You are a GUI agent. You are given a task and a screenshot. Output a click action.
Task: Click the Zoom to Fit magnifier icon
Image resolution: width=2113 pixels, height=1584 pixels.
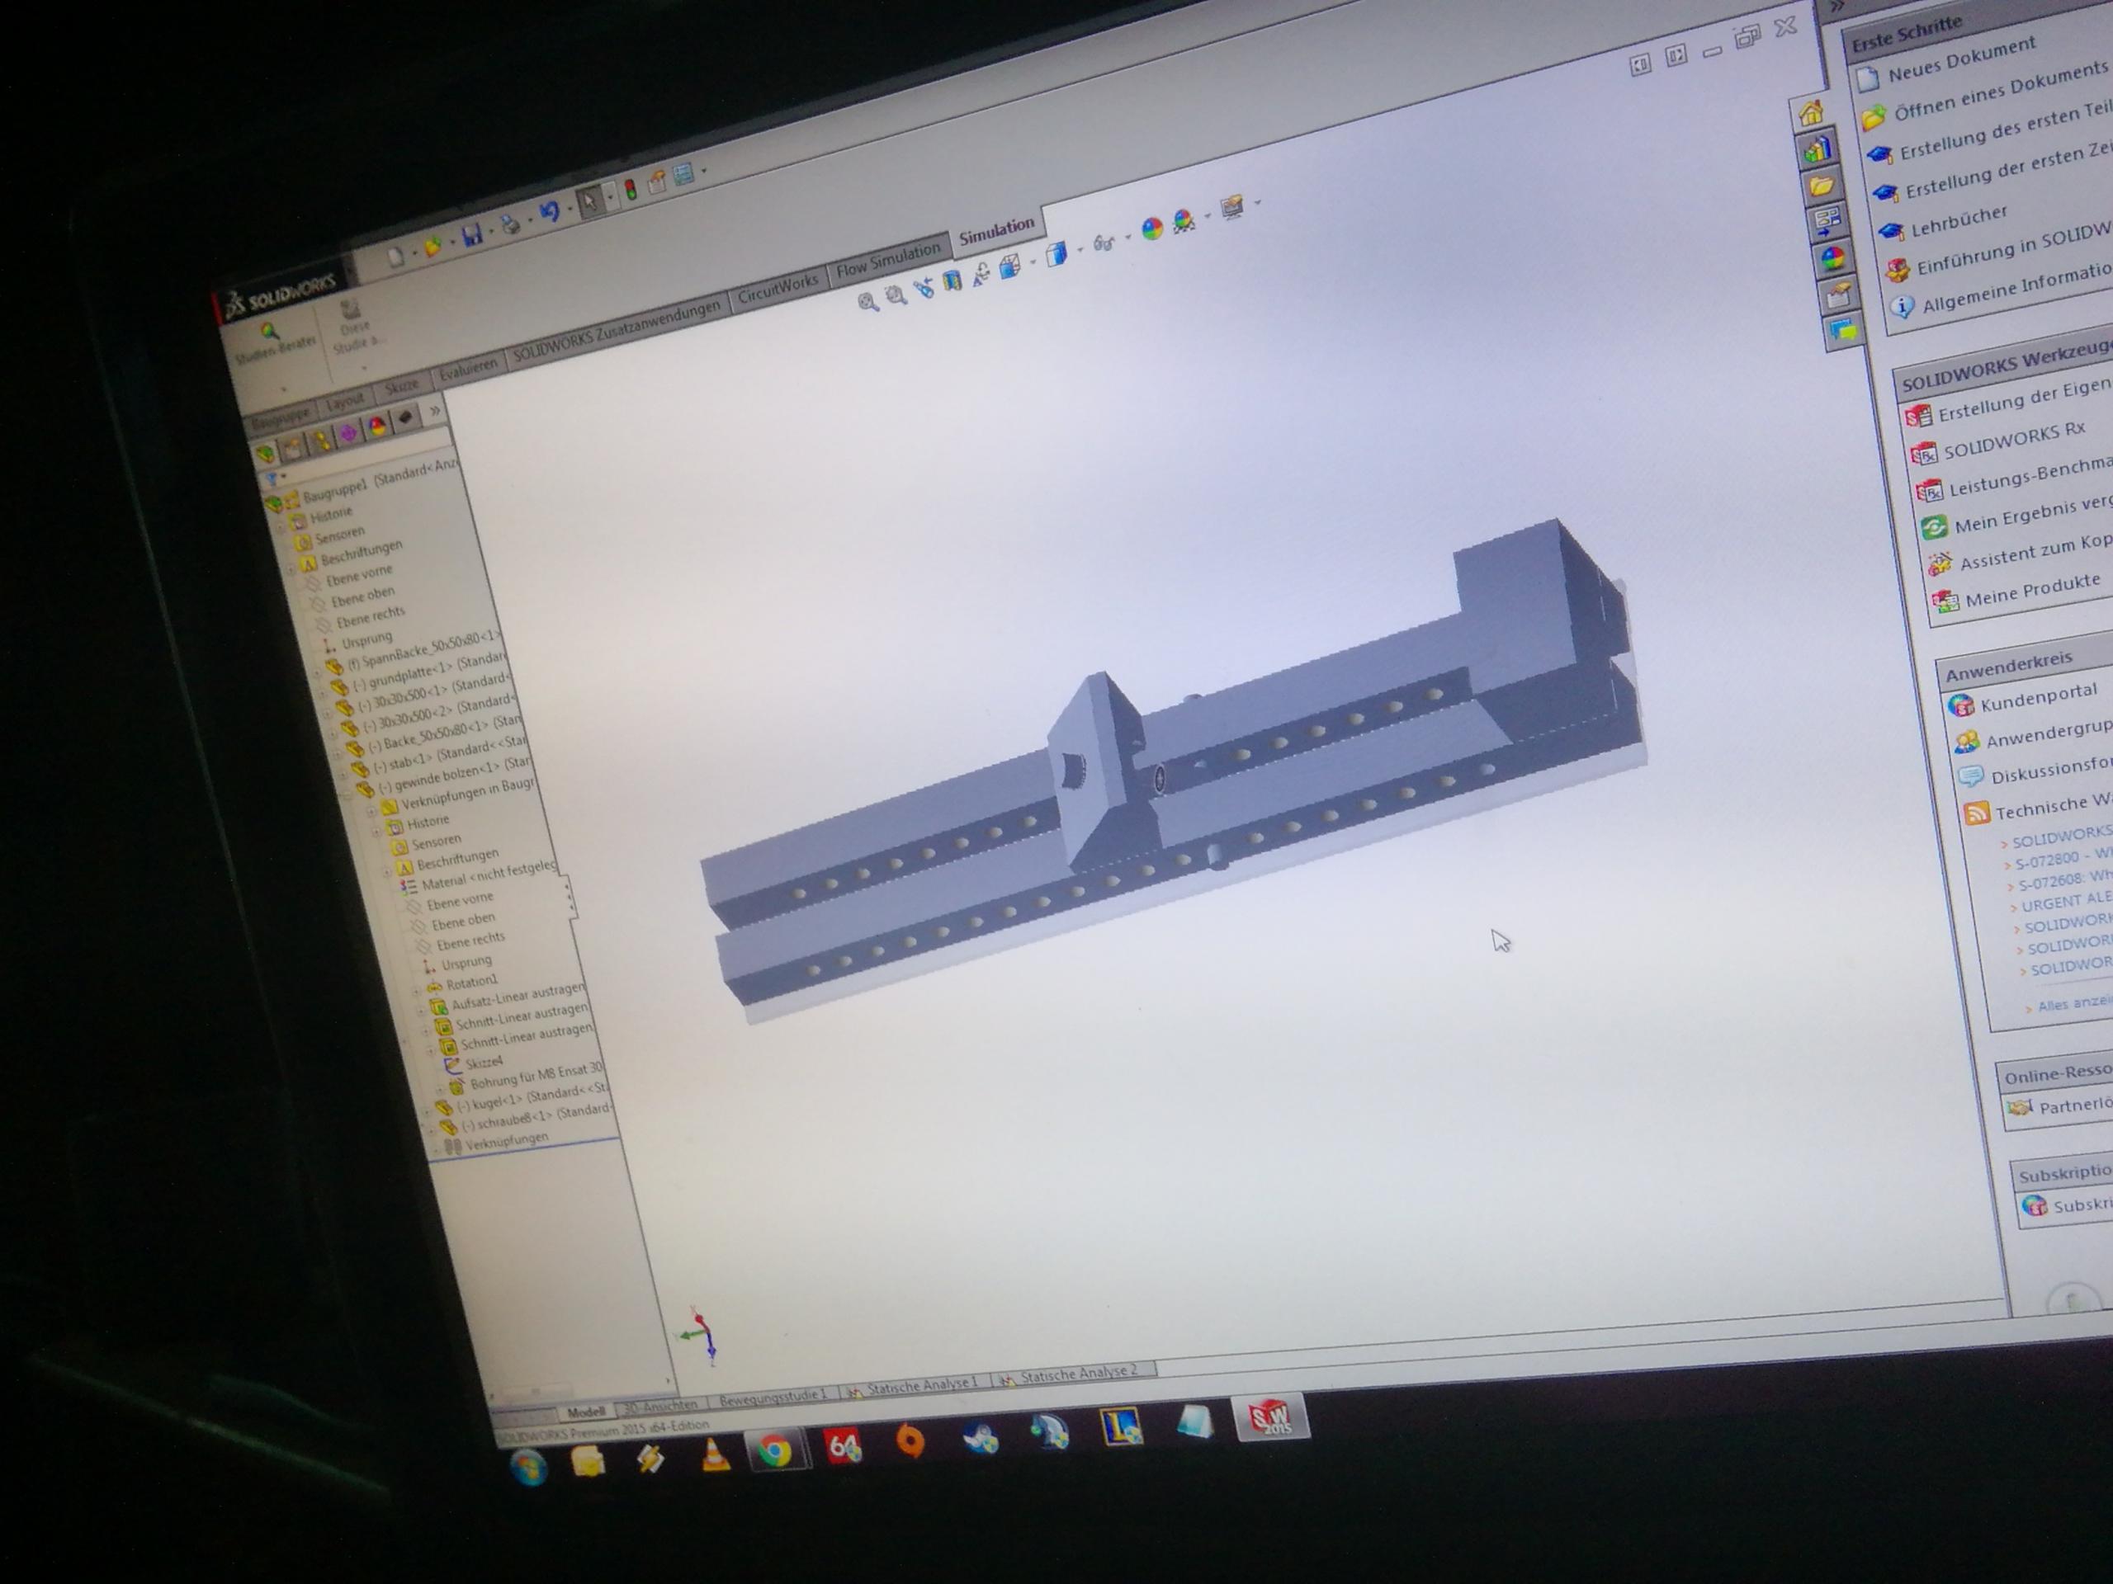click(867, 303)
